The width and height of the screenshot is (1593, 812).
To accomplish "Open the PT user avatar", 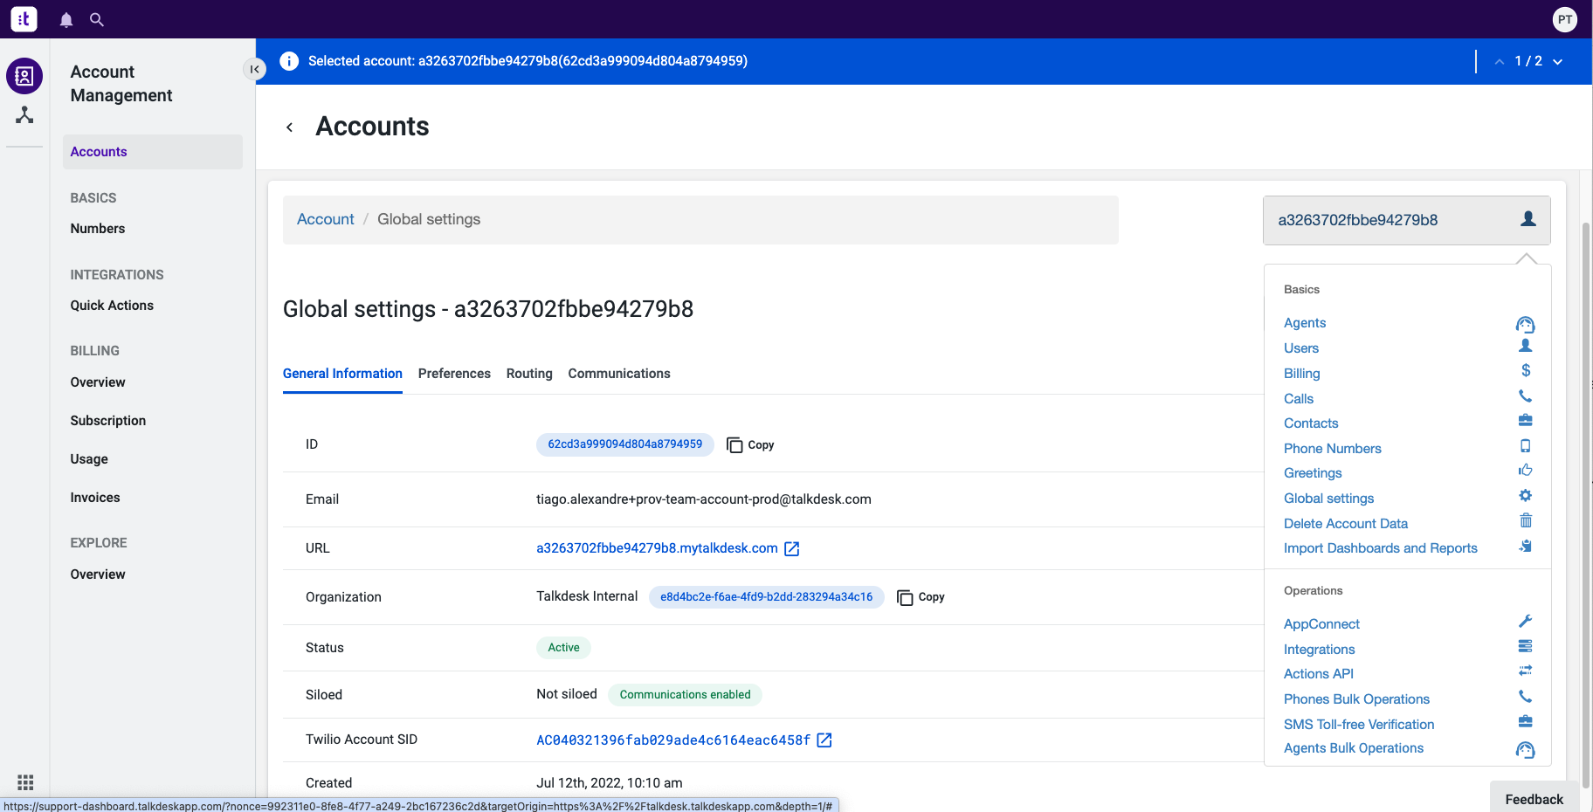I will coord(1565,19).
